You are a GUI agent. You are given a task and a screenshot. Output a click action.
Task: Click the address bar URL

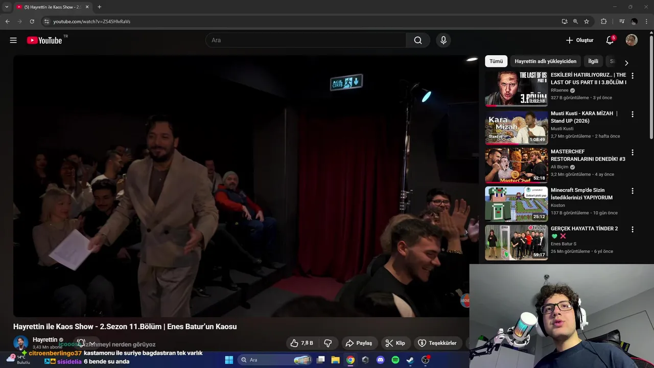click(x=92, y=21)
